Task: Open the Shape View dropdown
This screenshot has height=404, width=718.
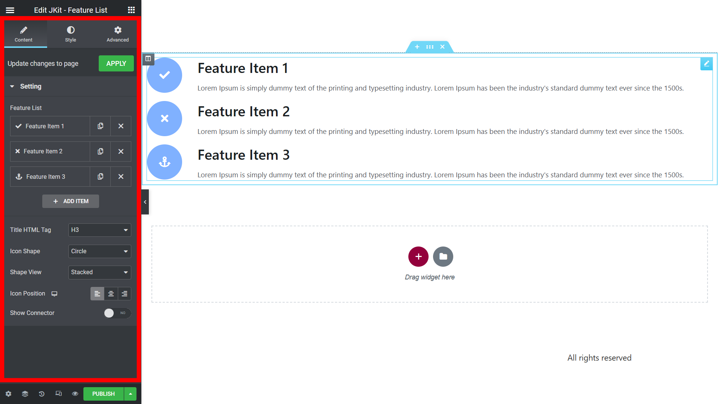Action: coord(100,272)
